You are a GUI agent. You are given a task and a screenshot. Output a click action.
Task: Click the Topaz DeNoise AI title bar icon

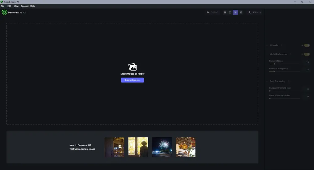[2, 2]
